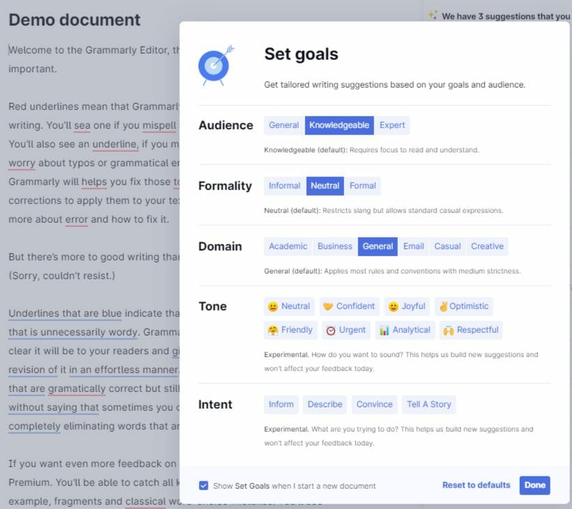This screenshot has width=572, height=509.
Task: Click underlined word 'helps' in document
Action: coord(94,182)
